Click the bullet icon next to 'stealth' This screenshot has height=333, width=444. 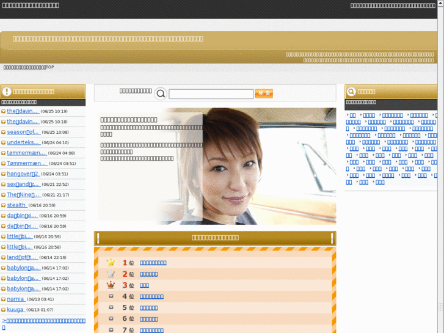coord(4,205)
